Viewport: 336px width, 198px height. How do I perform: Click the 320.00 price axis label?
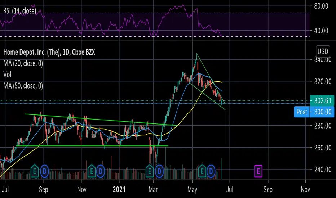click(323, 82)
